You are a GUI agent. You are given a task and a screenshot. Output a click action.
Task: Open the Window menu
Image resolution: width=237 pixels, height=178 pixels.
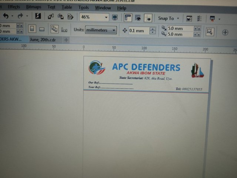tap(103, 8)
